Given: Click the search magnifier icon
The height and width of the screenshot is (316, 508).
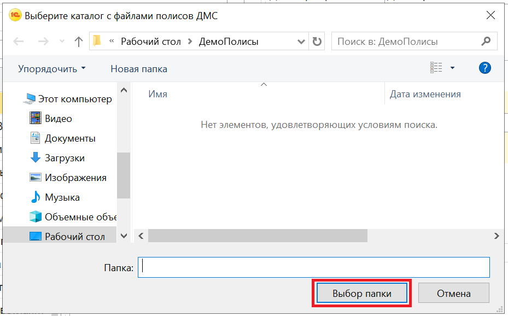Looking at the screenshot, I should 486,42.
